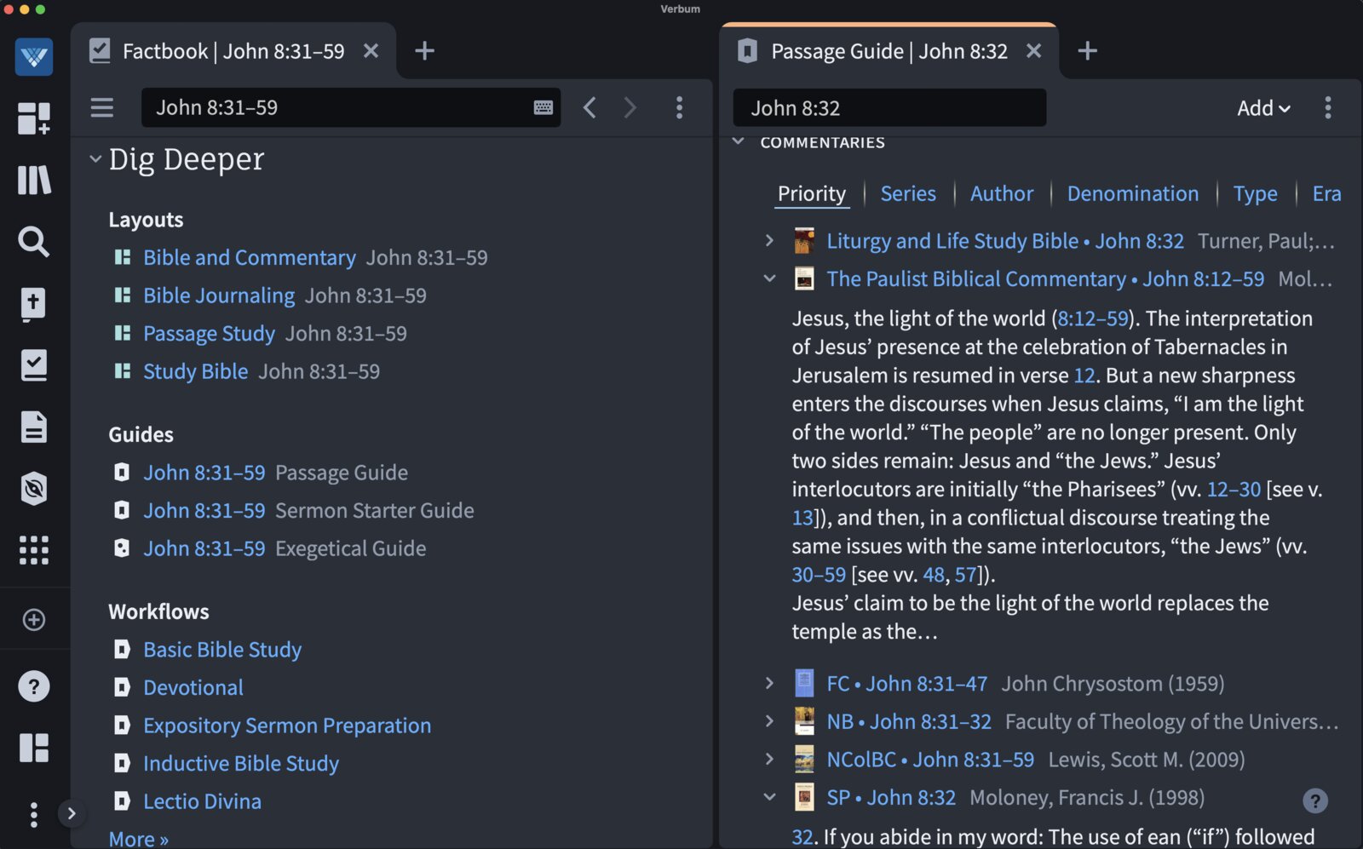
Task: Open the Add dropdown in the Passage Guide
Action: point(1263,108)
